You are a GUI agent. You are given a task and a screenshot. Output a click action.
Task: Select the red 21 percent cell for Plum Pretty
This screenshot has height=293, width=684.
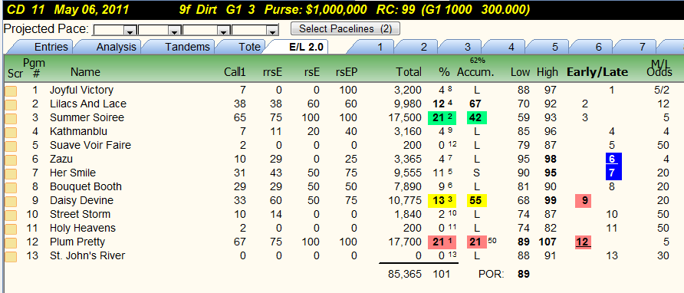(x=442, y=242)
